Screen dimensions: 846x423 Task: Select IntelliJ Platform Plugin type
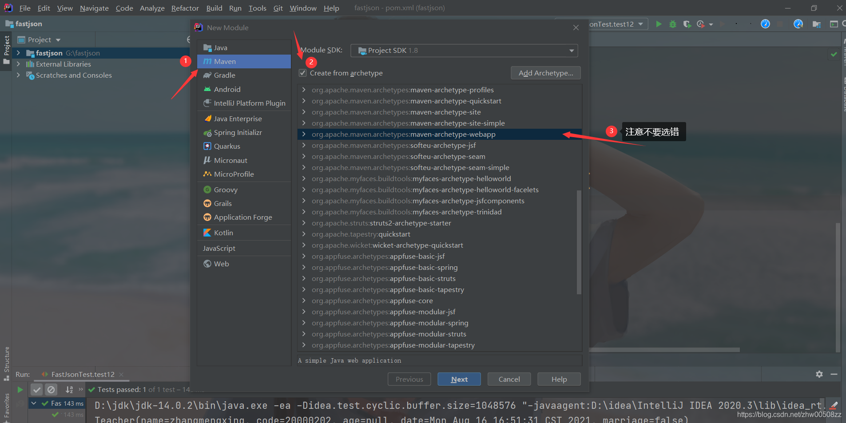tap(244, 103)
